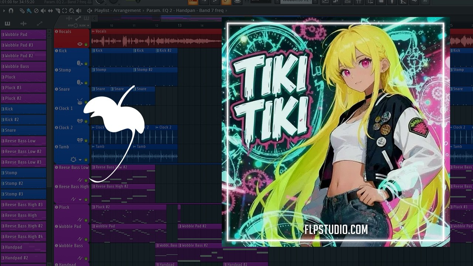
Task: Select the Draw pencil tool
Action: coord(22,11)
